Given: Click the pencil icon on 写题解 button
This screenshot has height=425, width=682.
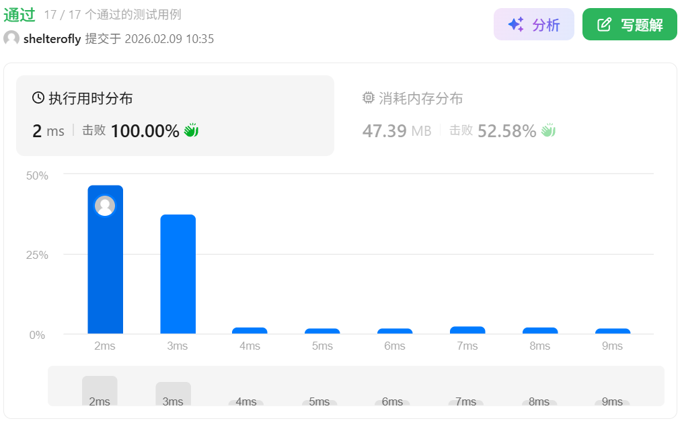Looking at the screenshot, I should pos(605,25).
